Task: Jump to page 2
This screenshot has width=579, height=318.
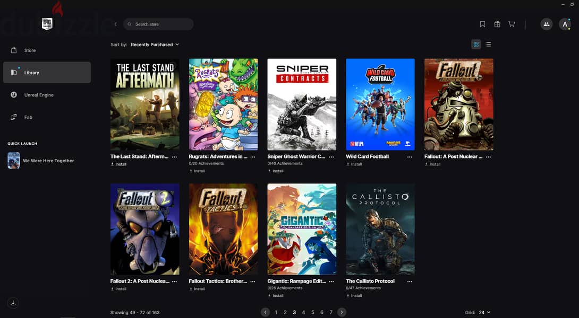Action: (x=285, y=312)
